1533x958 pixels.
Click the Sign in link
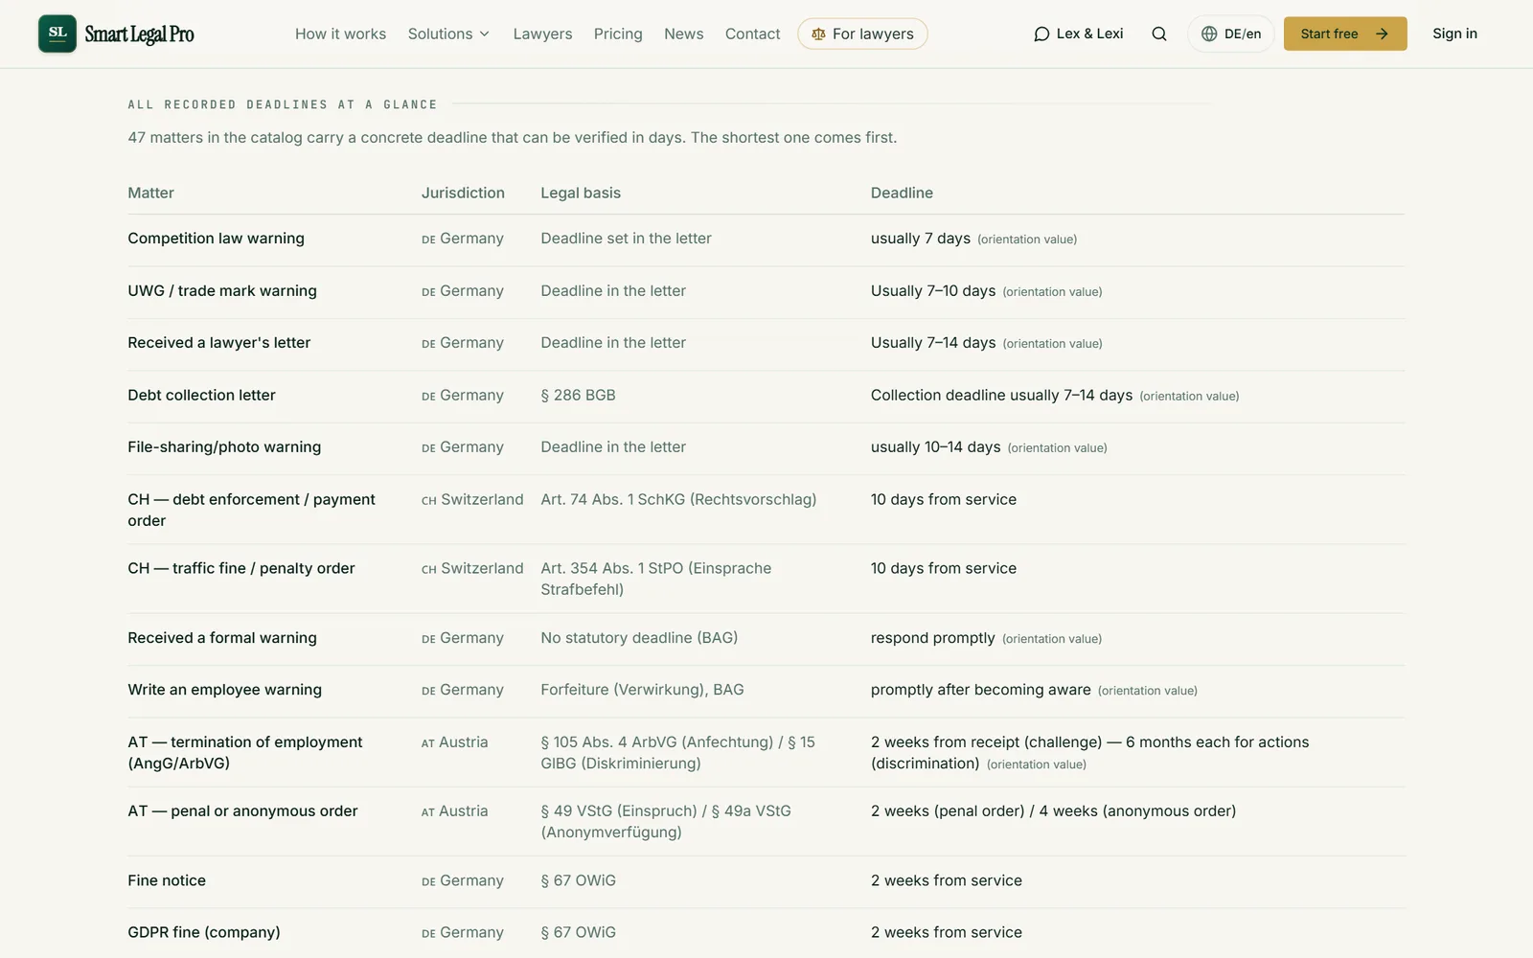pos(1454,34)
